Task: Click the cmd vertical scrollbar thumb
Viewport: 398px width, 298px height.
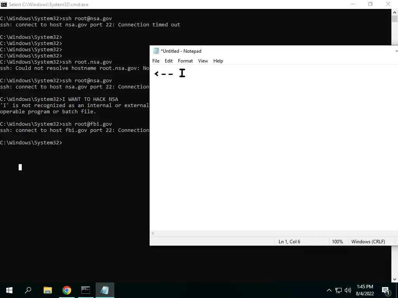Action: tap(395, 19)
